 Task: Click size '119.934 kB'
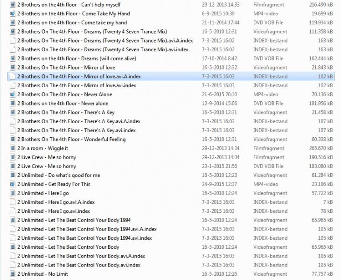click(x=321, y=22)
